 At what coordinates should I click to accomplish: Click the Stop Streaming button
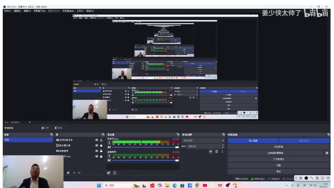(253, 141)
